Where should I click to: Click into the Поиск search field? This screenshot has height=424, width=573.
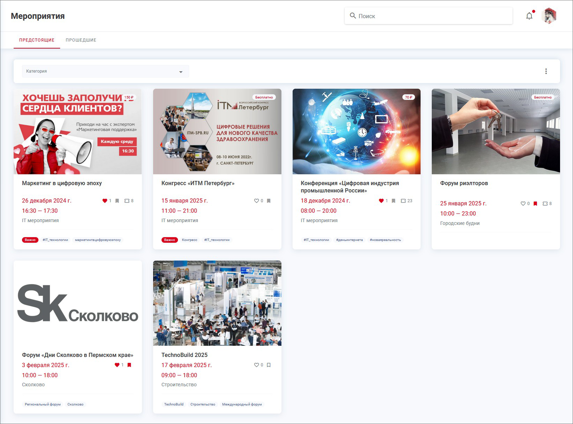(434, 16)
